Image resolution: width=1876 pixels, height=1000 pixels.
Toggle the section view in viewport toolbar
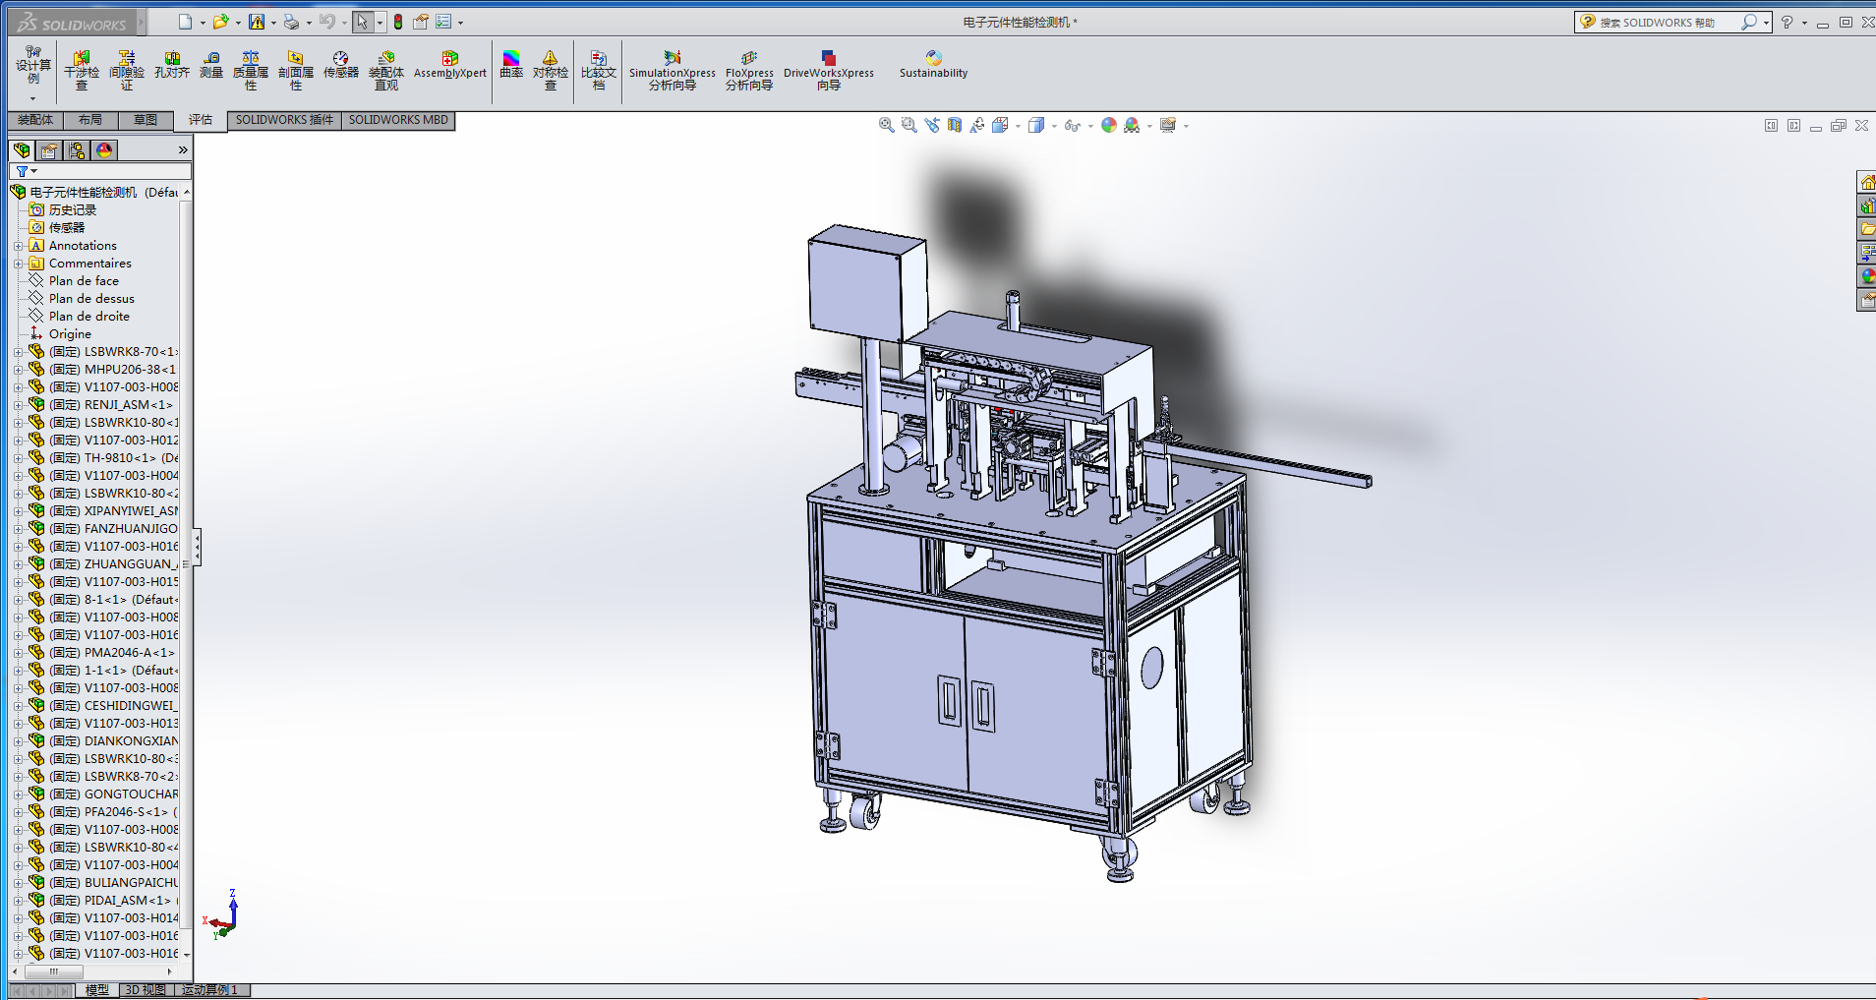(x=954, y=126)
